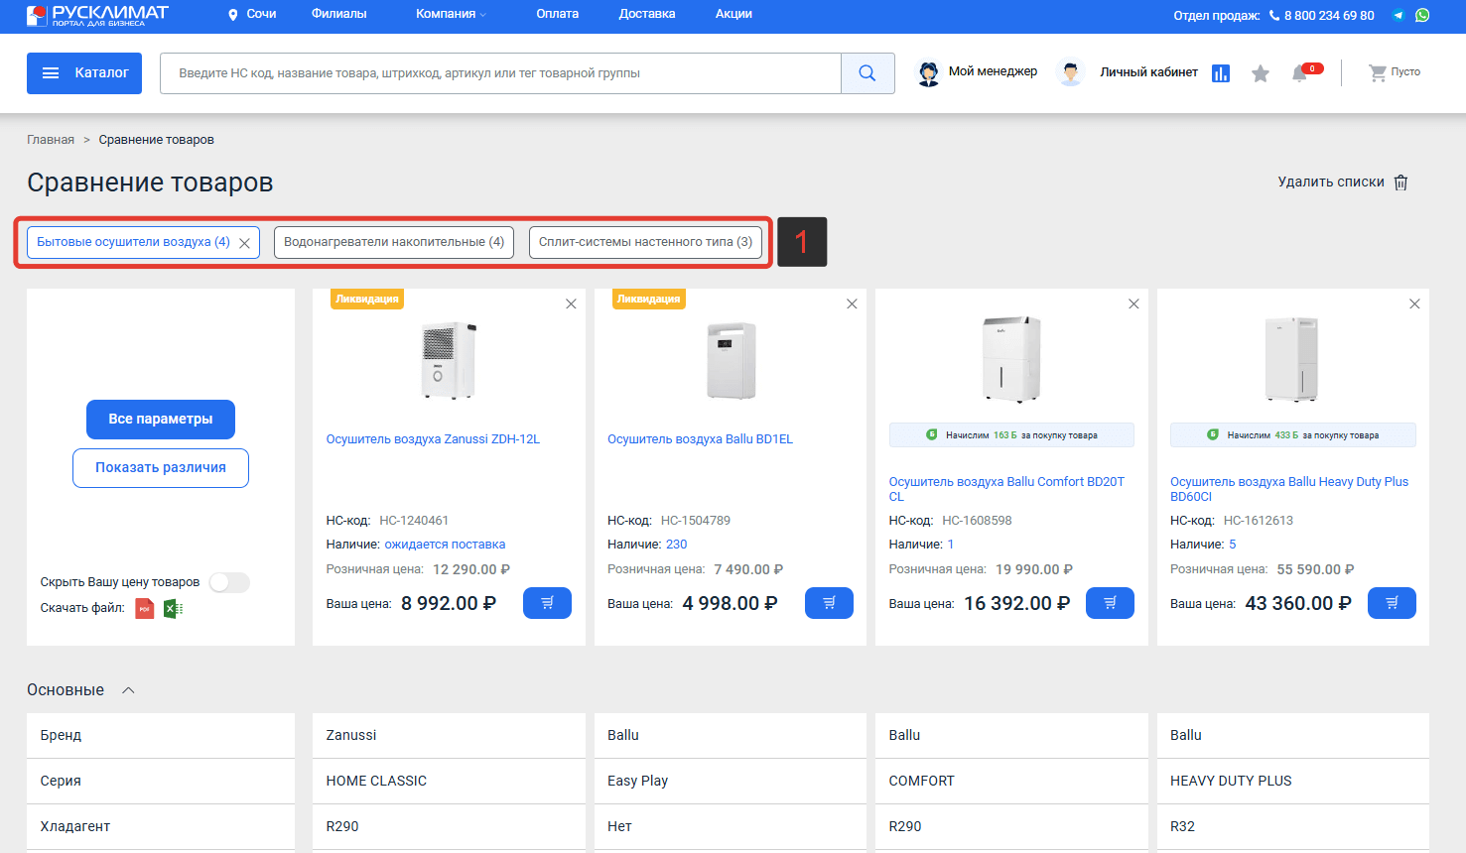This screenshot has width=1466, height=853.
Task: Click the Личный кабинет avatar icon
Action: (1070, 73)
